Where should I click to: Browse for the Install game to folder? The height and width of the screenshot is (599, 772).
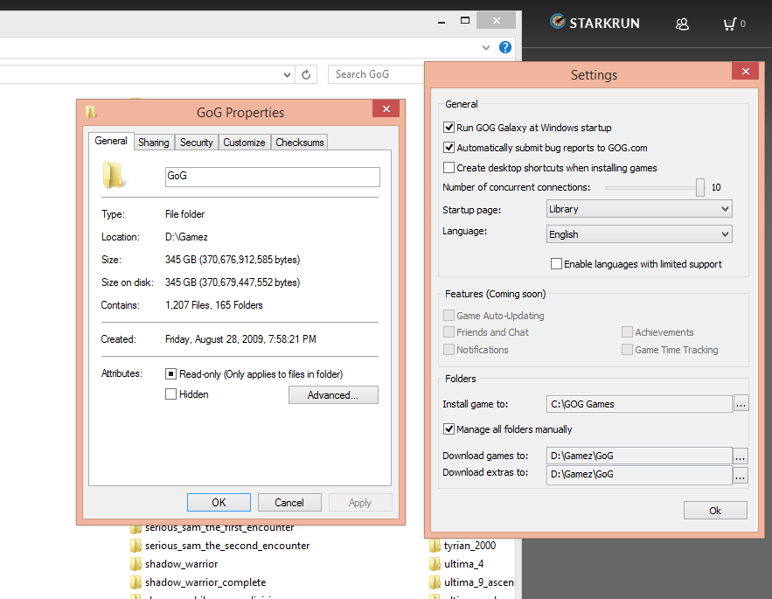click(x=741, y=404)
